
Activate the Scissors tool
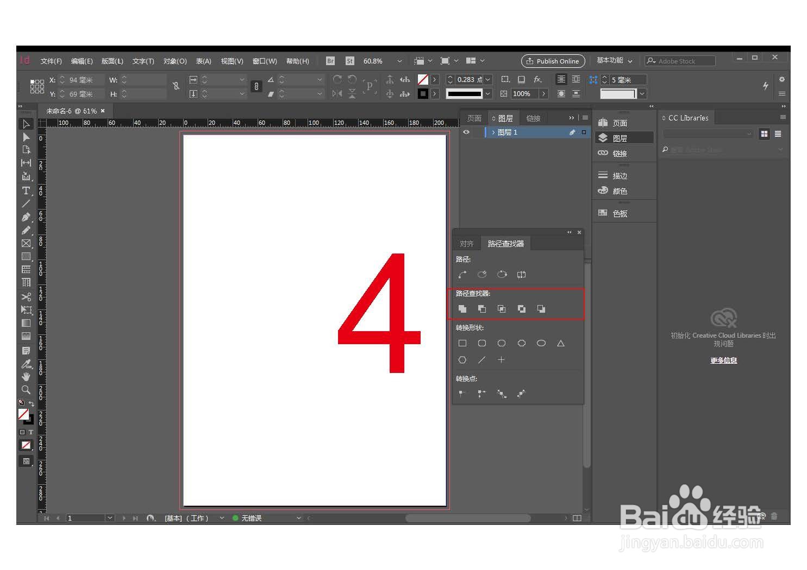coord(26,296)
